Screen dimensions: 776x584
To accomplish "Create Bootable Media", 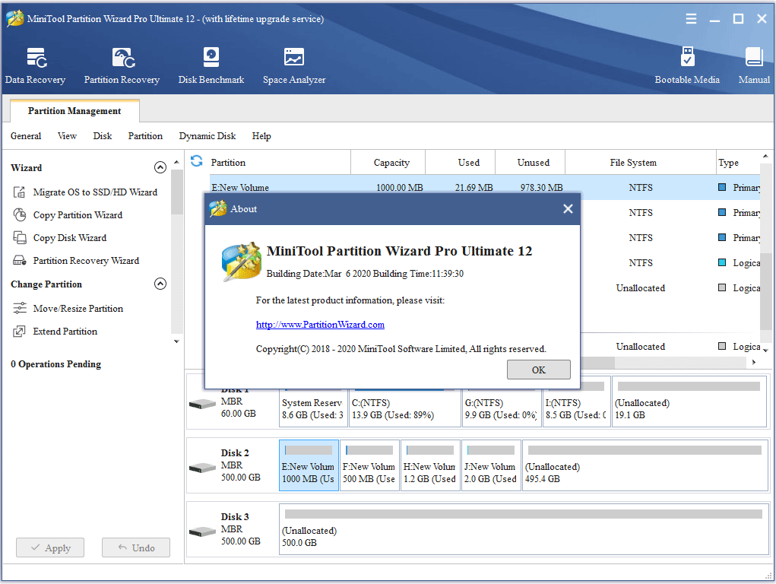I will tap(687, 66).
